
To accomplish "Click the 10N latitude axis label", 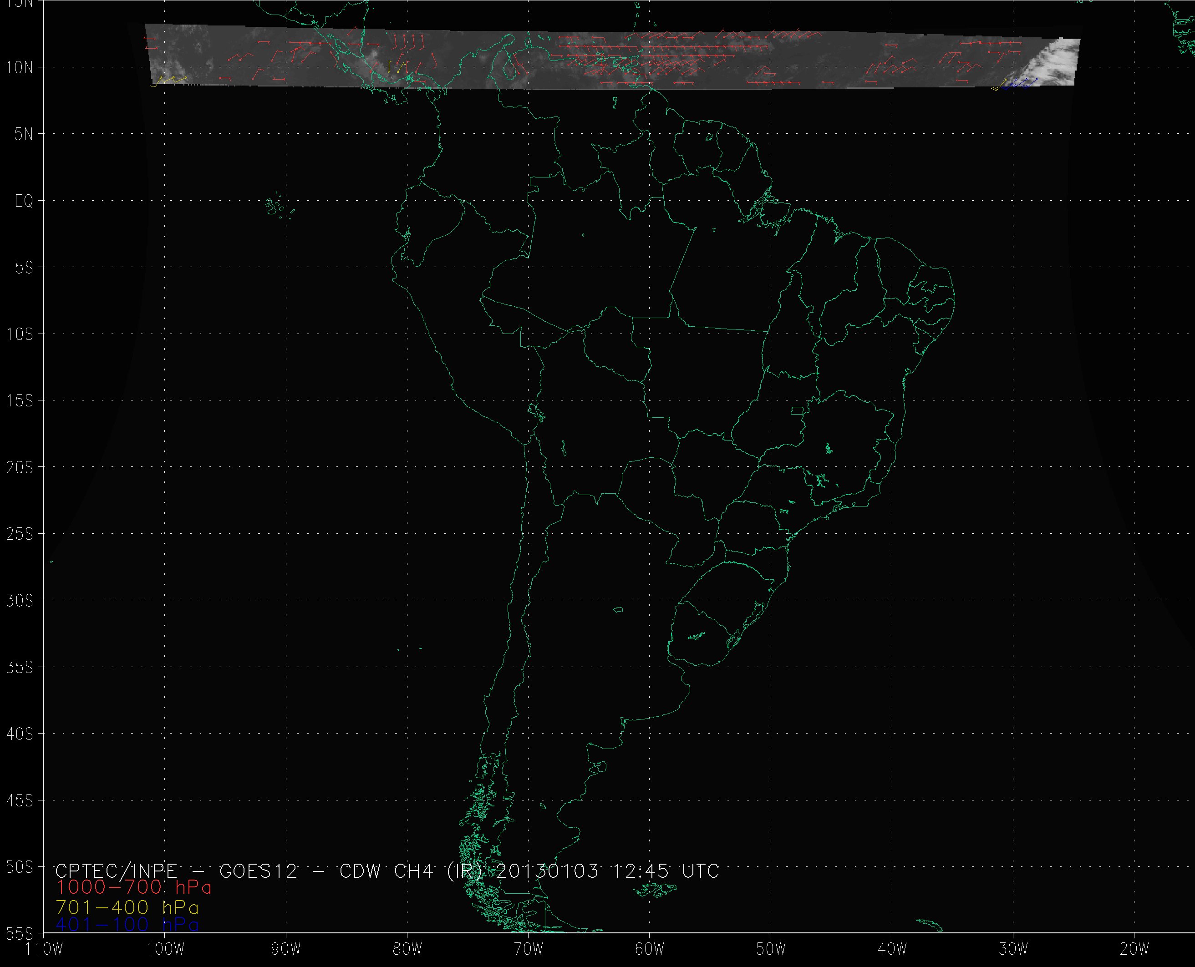I will click(20, 68).
